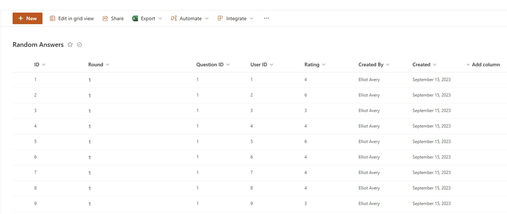Click the Excel Export icon
This screenshot has width=507, height=214.
tap(135, 18)
